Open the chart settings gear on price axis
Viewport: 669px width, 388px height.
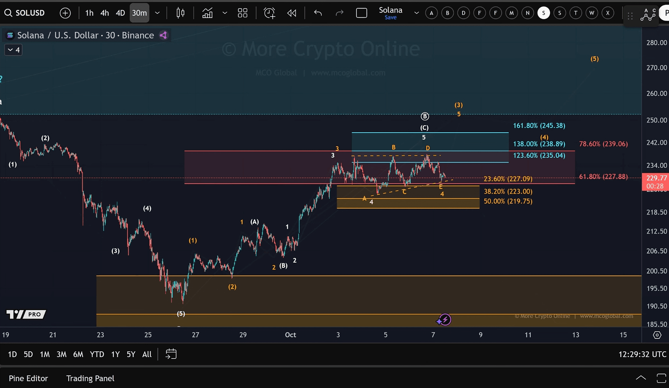pos(657,335)
